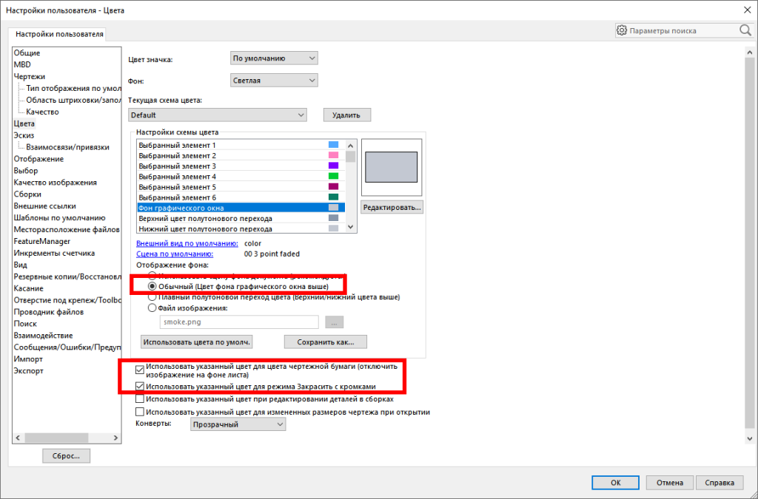Open the Фон dropdown set to Светлая
This screenshot has width=758, height=499.
click(x=274, y=81)
